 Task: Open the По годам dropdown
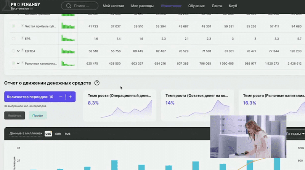pos(295,134)
